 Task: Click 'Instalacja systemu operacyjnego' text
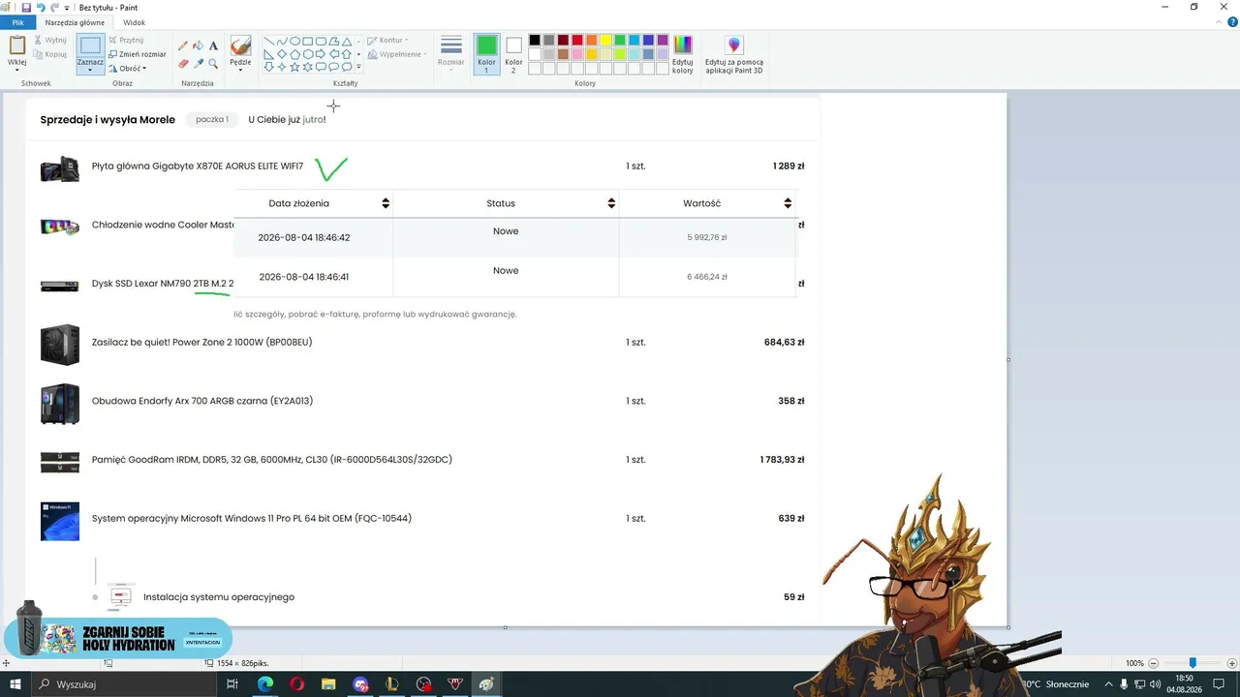(219, 597)
